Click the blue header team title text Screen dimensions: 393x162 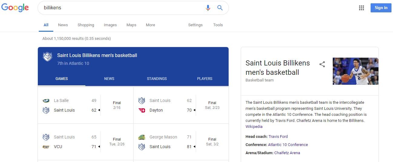tap(97, 56)
